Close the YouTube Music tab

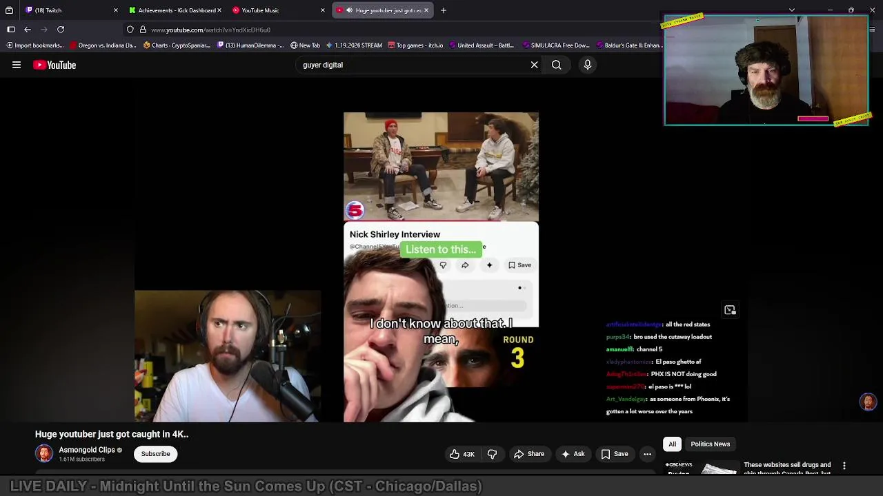[x=323, y=10]
